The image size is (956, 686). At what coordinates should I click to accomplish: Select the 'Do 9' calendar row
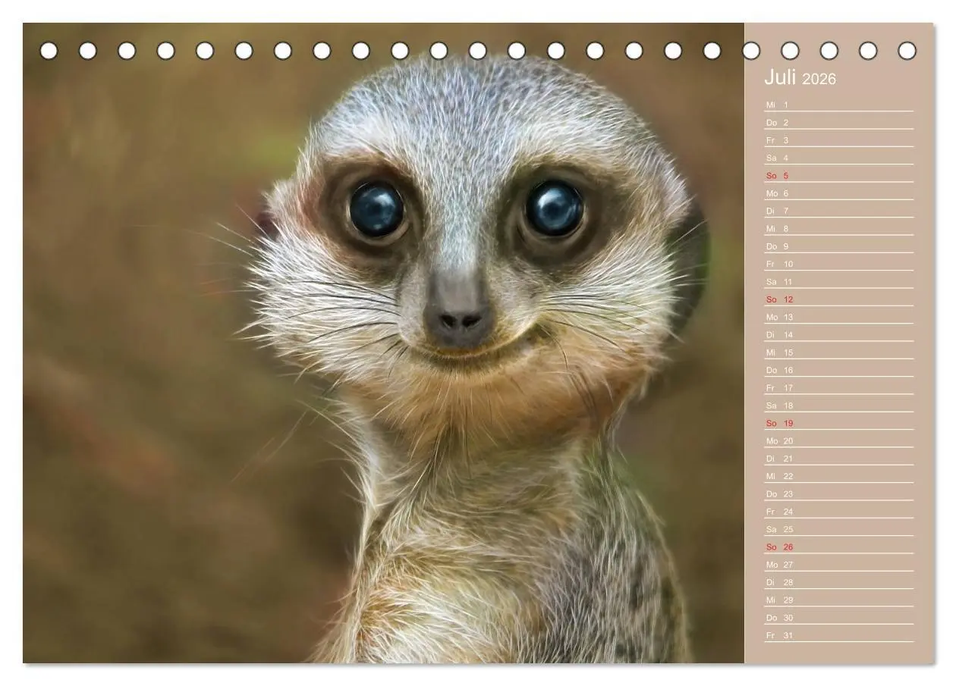[x=838, y=246]
